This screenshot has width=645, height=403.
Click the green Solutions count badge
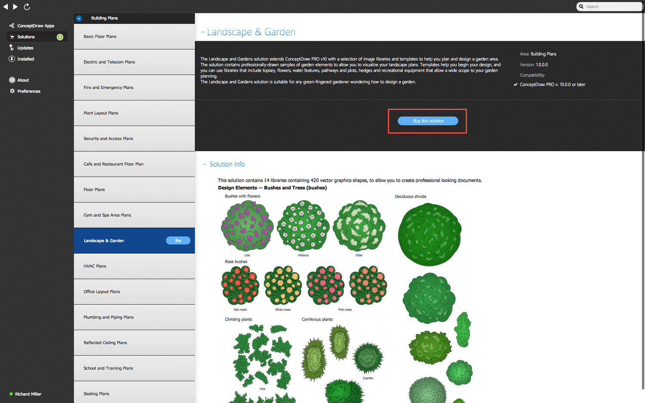(x=60, y=37)
